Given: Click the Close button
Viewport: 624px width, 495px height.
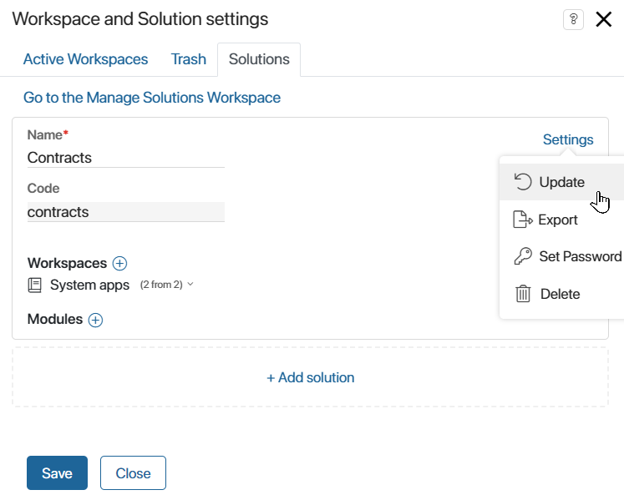Looking at the screenshot, I should pyautogui.click(x=133, y=472).
